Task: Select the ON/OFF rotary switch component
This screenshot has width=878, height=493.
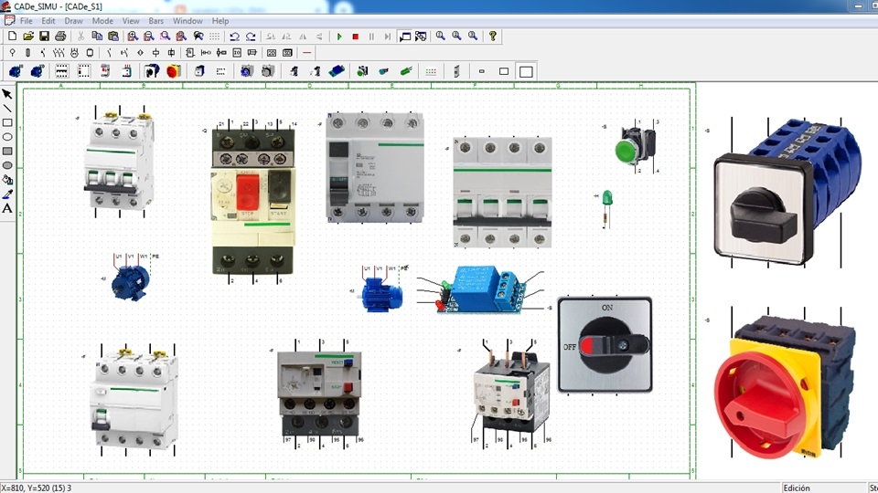Action: 605,345
